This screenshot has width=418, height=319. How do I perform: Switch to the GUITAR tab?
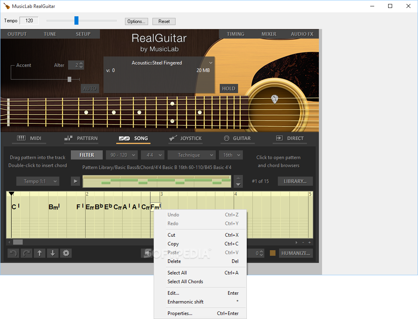(238, 138)
